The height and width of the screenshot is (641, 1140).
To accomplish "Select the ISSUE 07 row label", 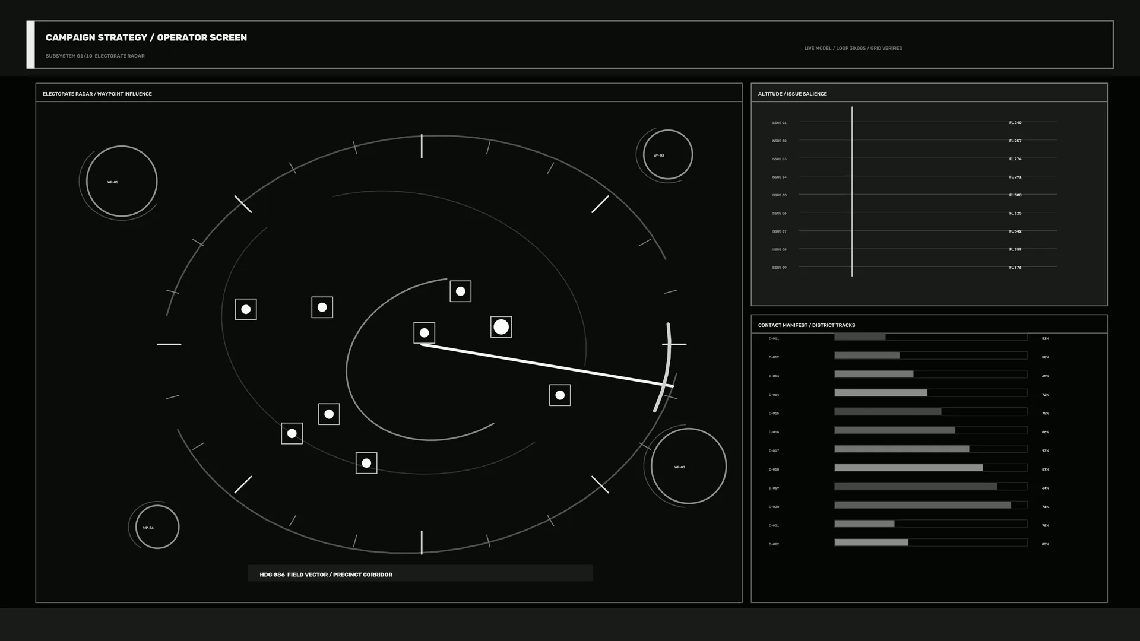I will tap(779, 231).
